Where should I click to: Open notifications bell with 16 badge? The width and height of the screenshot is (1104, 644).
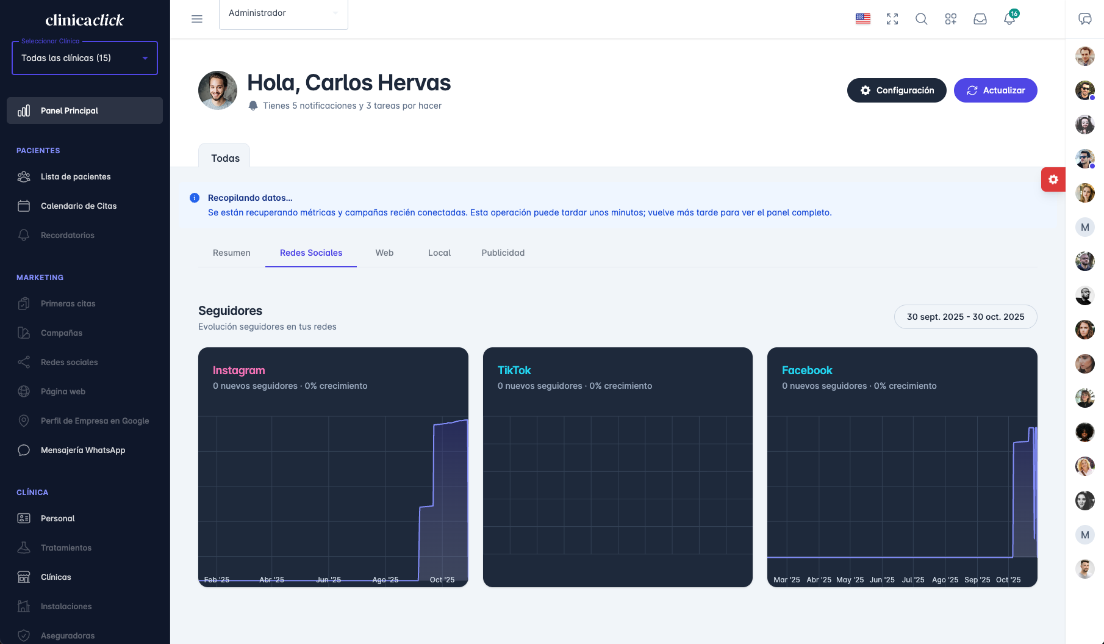(1009, 19)
